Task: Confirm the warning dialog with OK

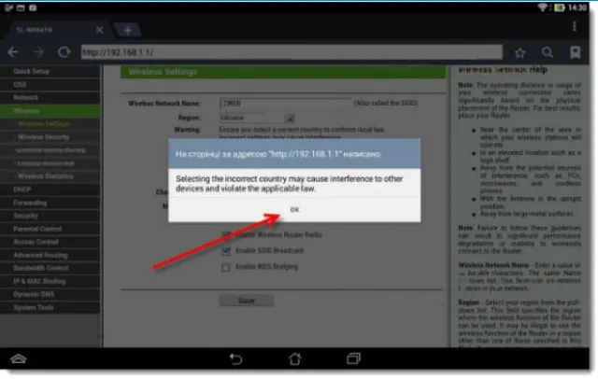Action: coord(294,209)
